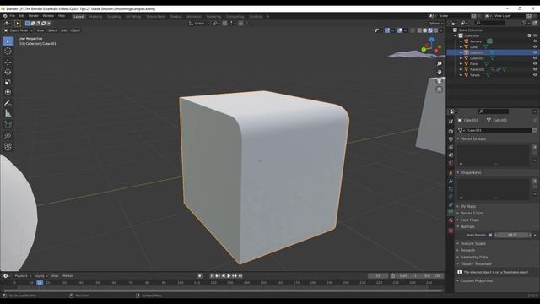
Task: Click the current frame marker in timeline
Action: [40, 283]
